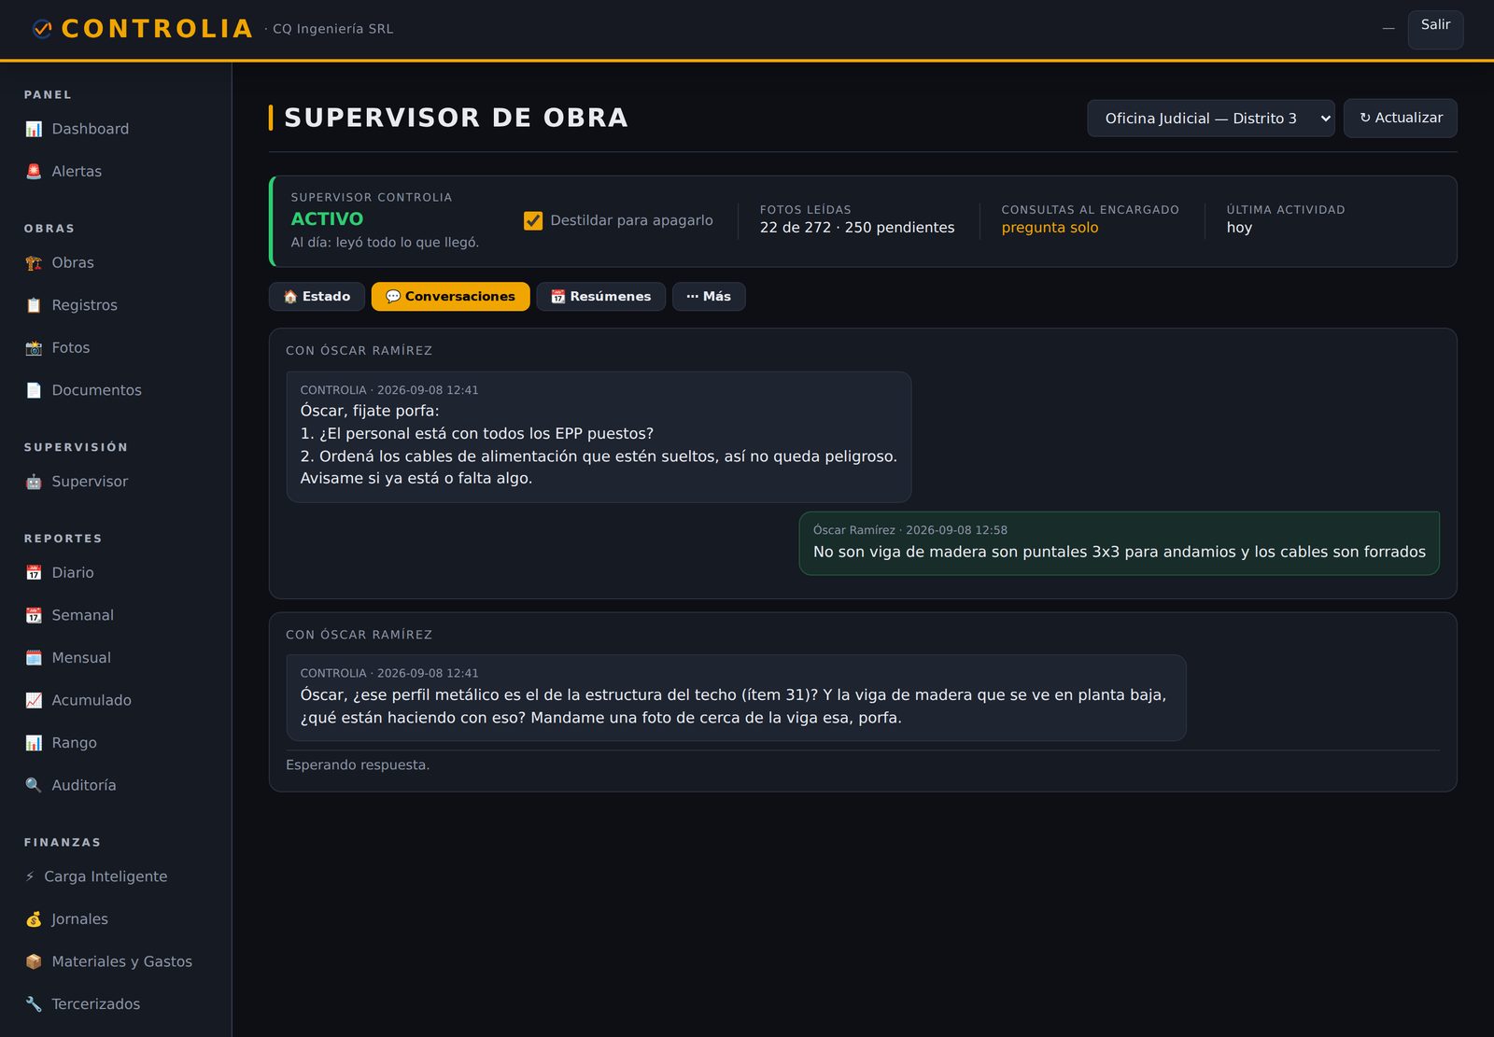Click the Controlia message about perfil metálico
The height and width of the screenshot is (1037, 1494).
(736, 698)
